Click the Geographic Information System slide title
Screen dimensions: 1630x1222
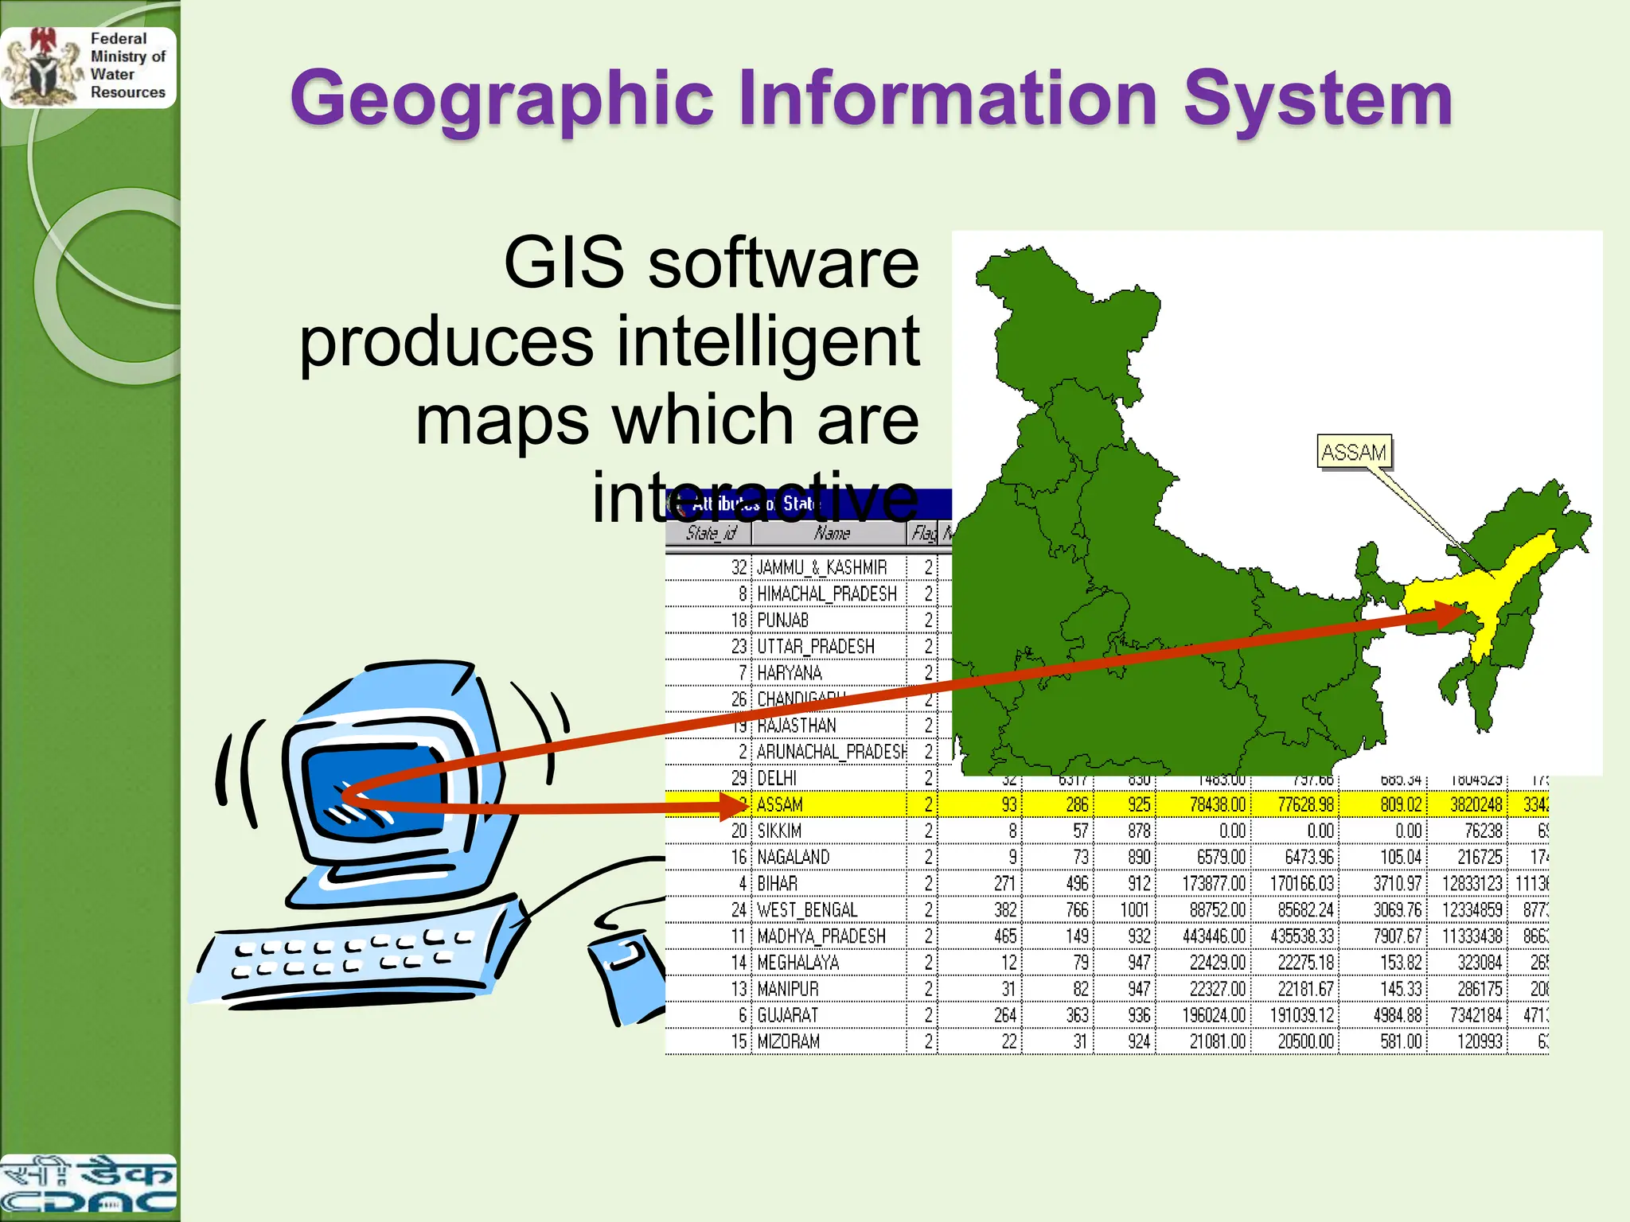[872, 99]
